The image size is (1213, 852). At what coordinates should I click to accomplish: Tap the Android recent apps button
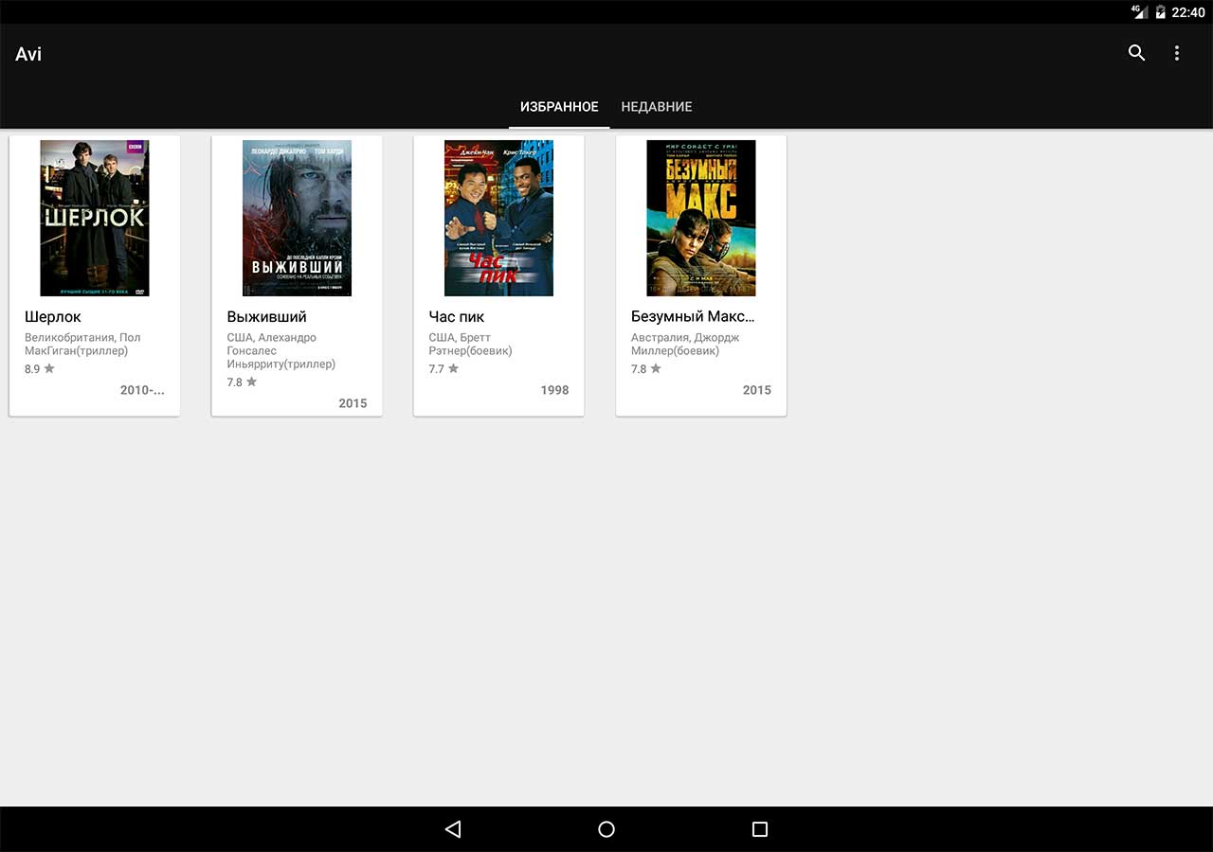click(x=759, y=829)
